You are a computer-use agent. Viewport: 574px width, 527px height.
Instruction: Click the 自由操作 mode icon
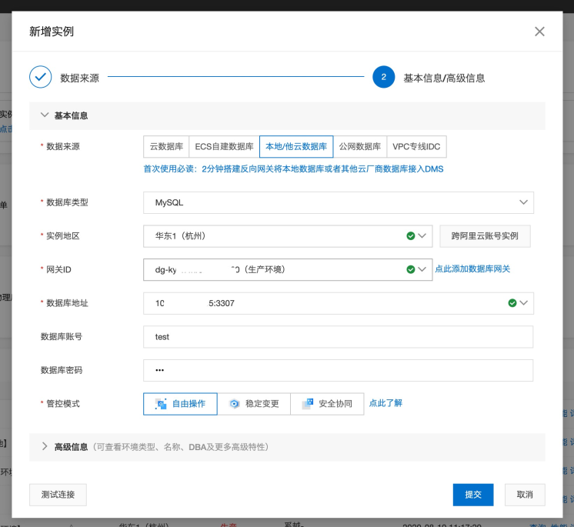(x=161, y=404)
